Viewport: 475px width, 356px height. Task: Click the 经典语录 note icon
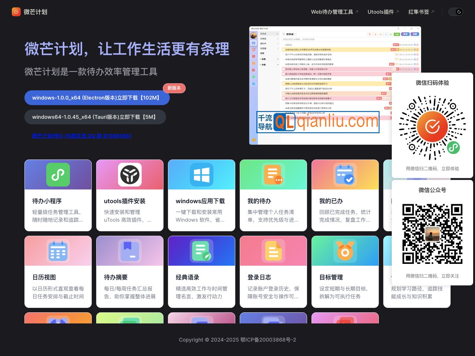(201, 251)
